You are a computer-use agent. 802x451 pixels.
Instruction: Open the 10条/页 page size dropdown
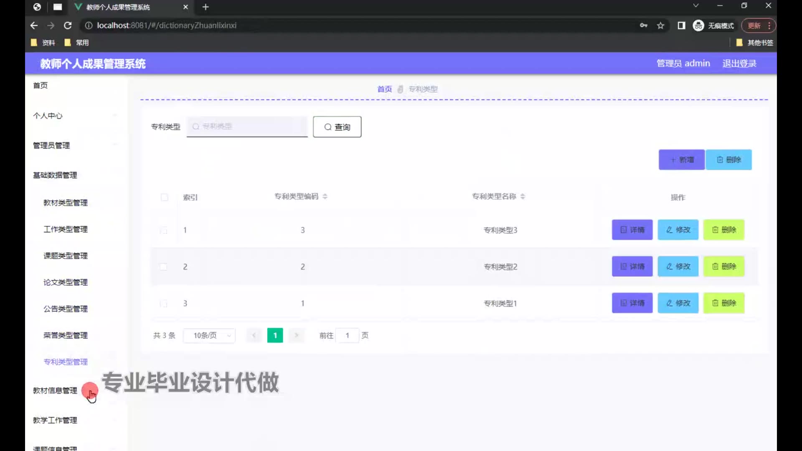[209, 335]
